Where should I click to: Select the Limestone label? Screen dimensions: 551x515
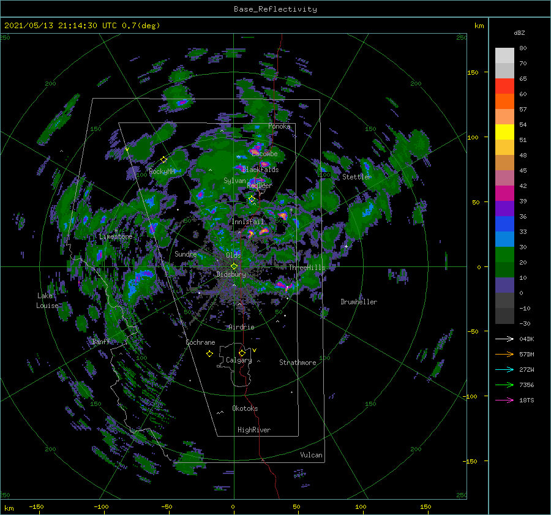click(116, 236)
